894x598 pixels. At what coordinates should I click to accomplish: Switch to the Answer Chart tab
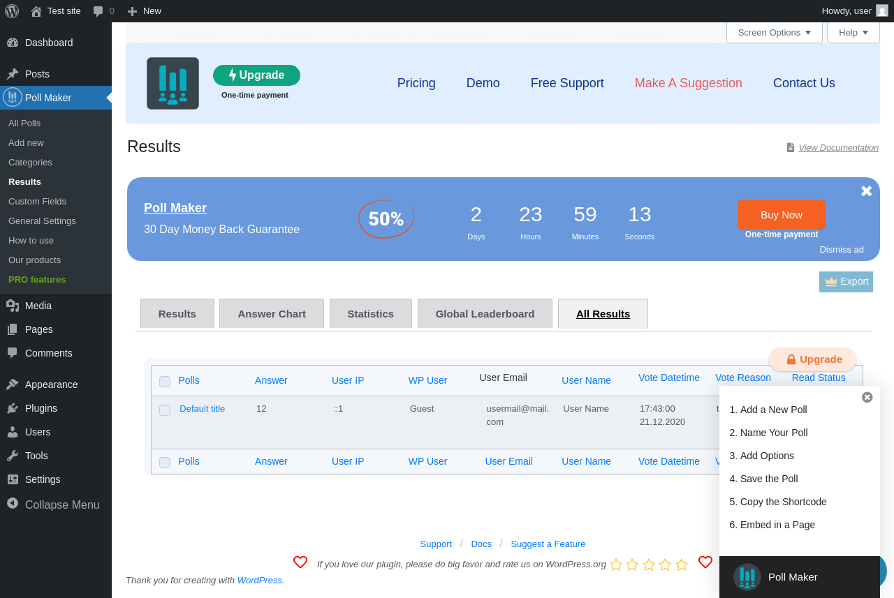coord(272,314)
